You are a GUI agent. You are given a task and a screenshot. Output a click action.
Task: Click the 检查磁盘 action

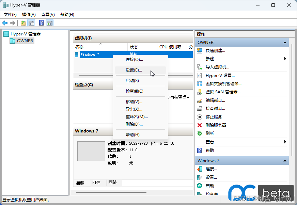point(213,108)
